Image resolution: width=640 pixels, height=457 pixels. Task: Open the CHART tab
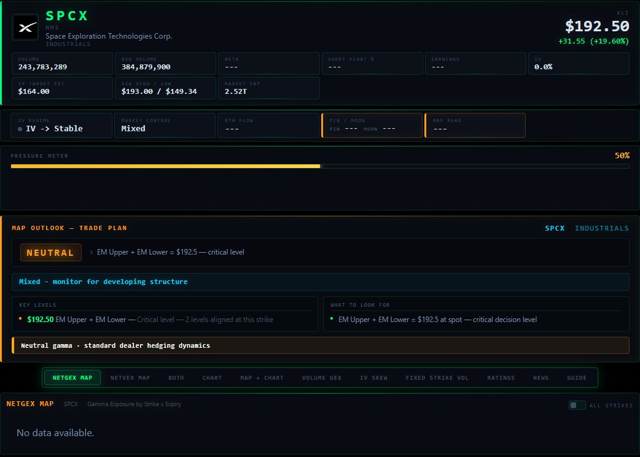(x=213, y=378)
